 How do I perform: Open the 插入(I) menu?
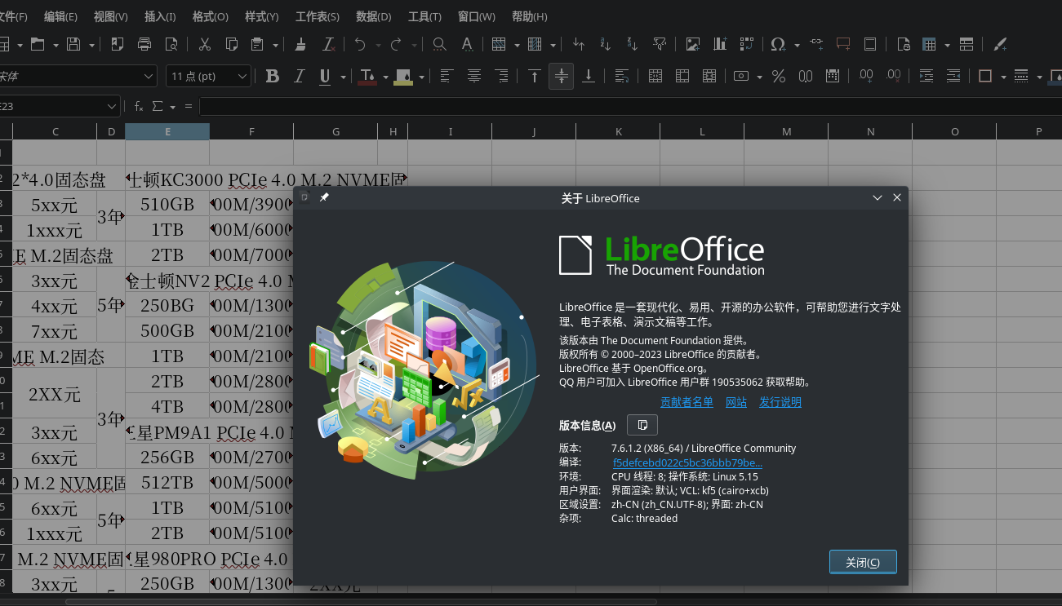(159, 16)
